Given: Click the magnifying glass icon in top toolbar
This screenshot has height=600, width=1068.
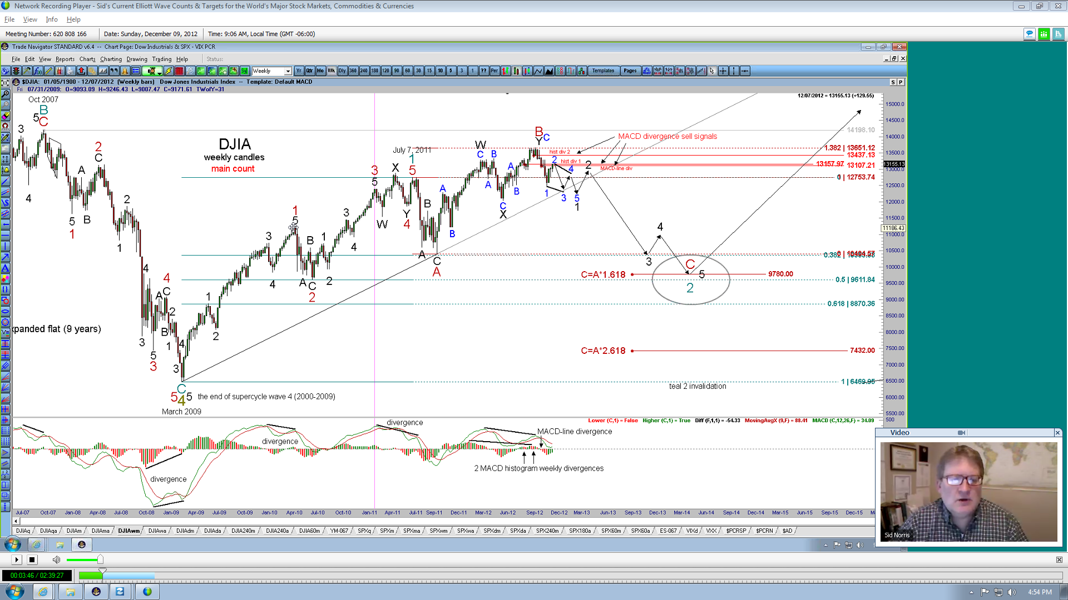Looking at the screenshot, I should click(190, 71).
